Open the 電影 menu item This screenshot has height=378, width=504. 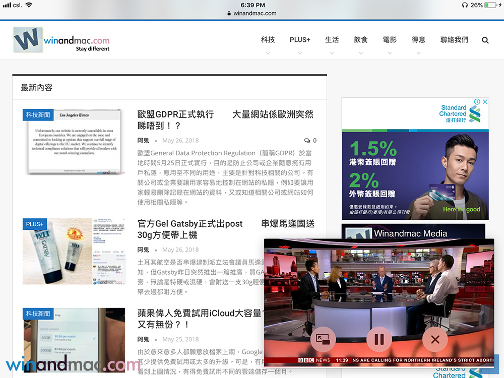tap(390, 40)
